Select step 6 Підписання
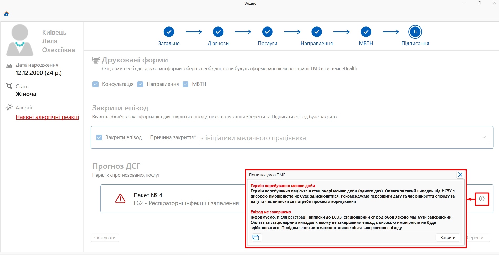499x255 pixels. [x=415, y=32]
